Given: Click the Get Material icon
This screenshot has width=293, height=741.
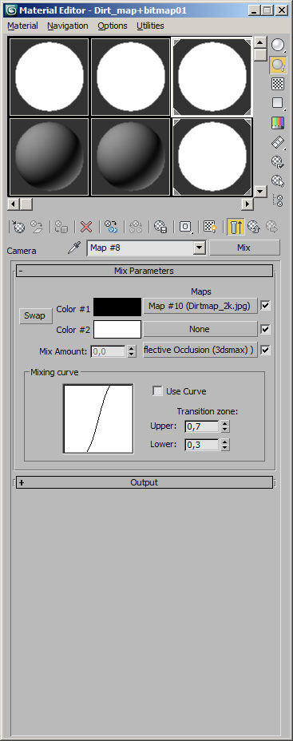Looking at the screenshot, I should pyautogui.click(x=18, y=227).
